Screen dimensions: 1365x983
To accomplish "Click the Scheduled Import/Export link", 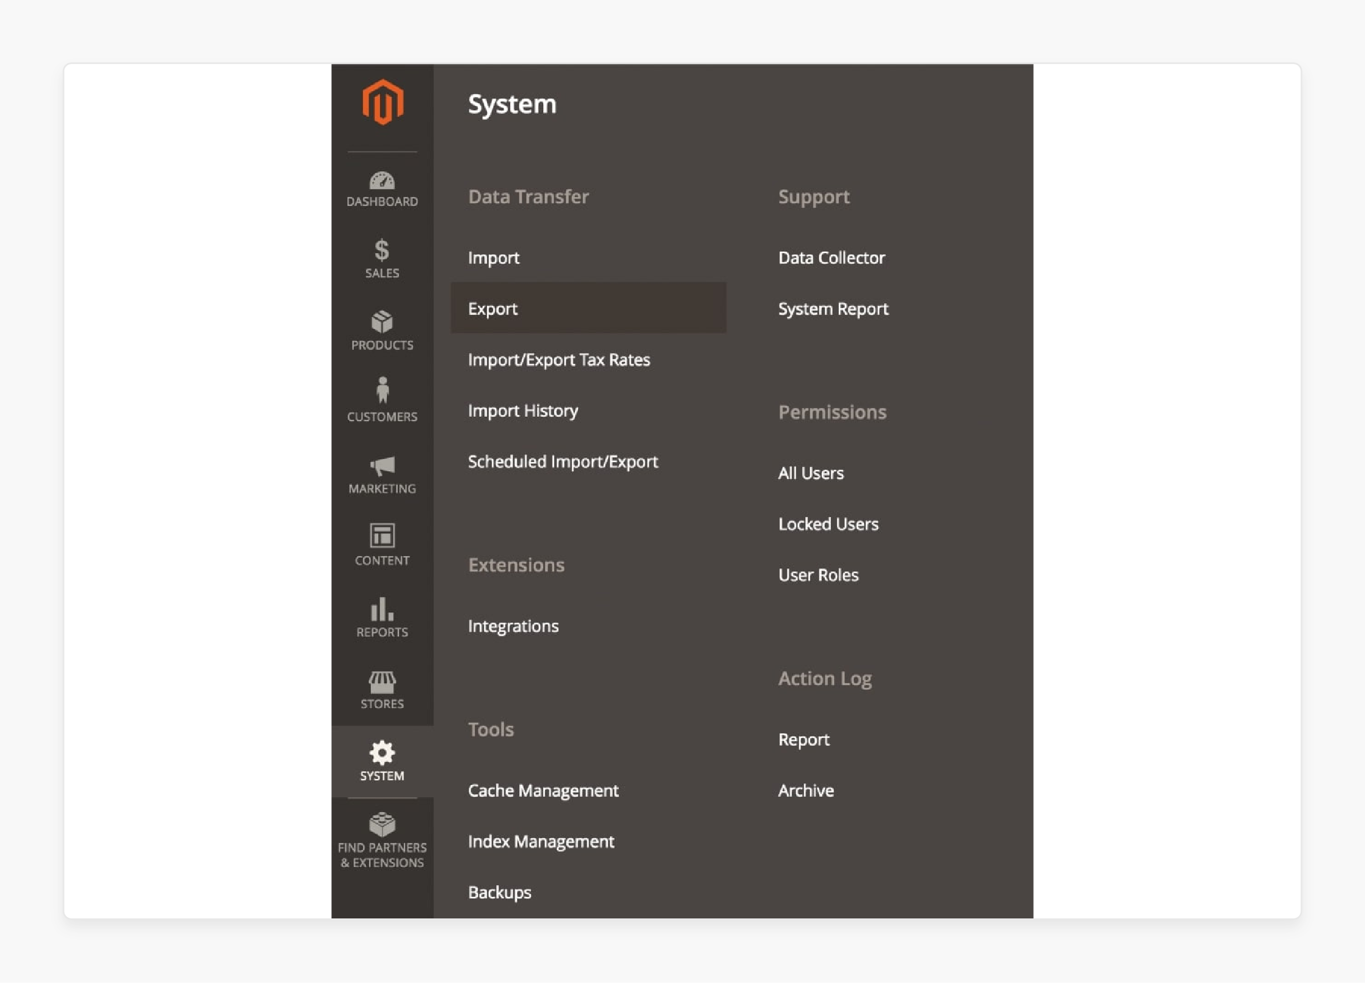I will tap(564, 461).
